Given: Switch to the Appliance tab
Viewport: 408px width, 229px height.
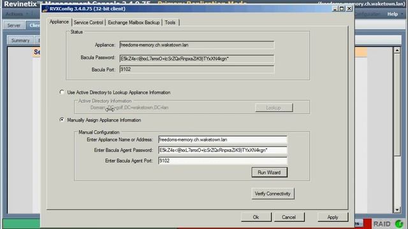Looking at the screenshot, I should (x=59, y=22).
